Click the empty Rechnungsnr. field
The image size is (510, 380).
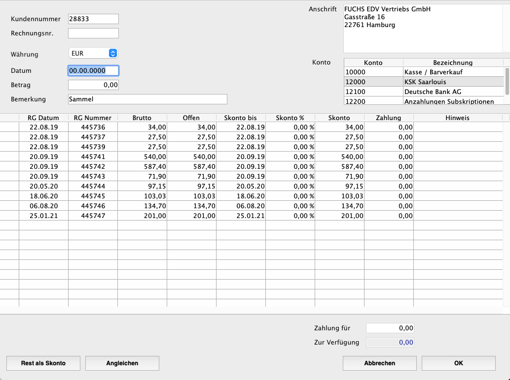93,33
